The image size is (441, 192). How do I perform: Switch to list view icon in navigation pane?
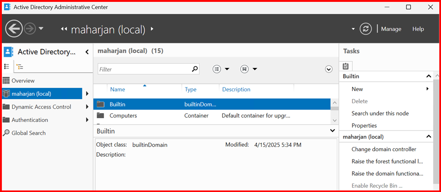pos(7,67)
